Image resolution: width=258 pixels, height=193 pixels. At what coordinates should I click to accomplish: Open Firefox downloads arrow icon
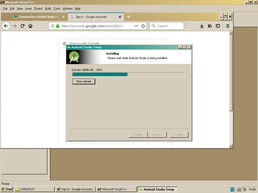click(x=202, y=26)
